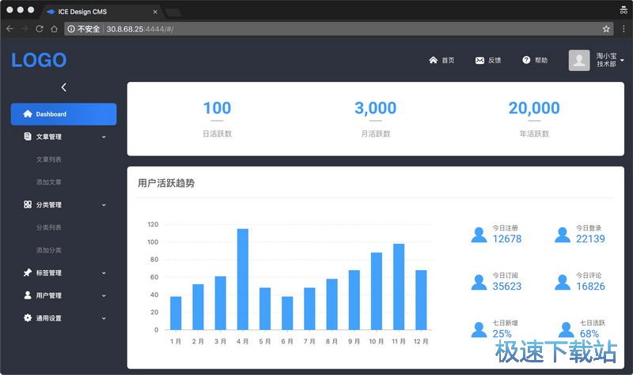Click the 今日订阅 user icon
Image resolution: width=633 pixels, height=375 pixels.
pyautogui.click(x=479, y=282)
